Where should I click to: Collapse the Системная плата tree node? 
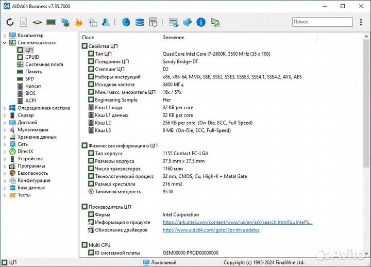(x=5, y=43)
